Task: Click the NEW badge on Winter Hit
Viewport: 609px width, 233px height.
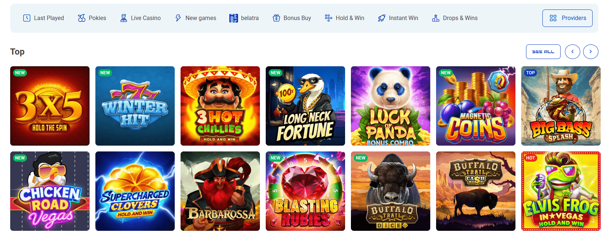Action: tap(105, 73)
